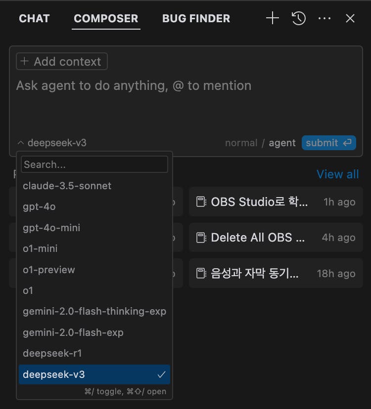Close the composer panel with X
Screen dimensions: 371x409
point(350,19)
